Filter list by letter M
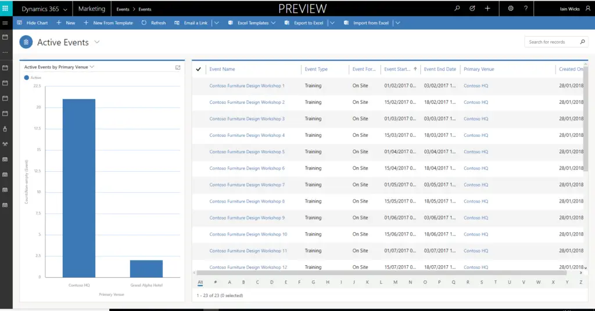This screenshot has width=595, height=311. tap(395, 282)
